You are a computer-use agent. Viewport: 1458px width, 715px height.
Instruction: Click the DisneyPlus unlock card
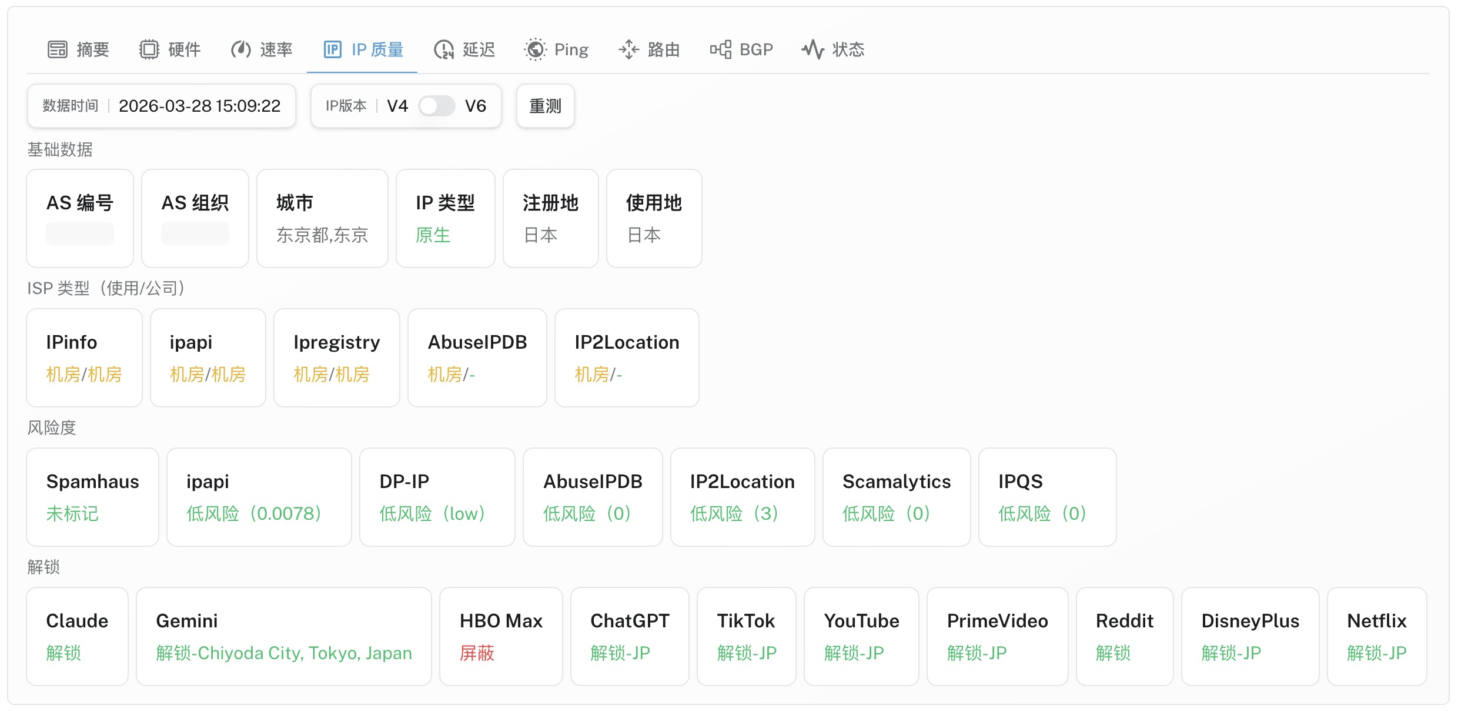(x=1250, y=637)
